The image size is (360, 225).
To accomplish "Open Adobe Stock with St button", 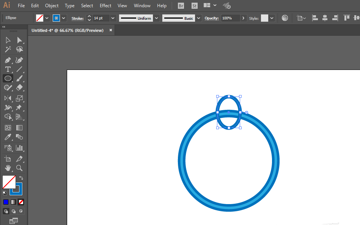I will [x=195, y=6].
